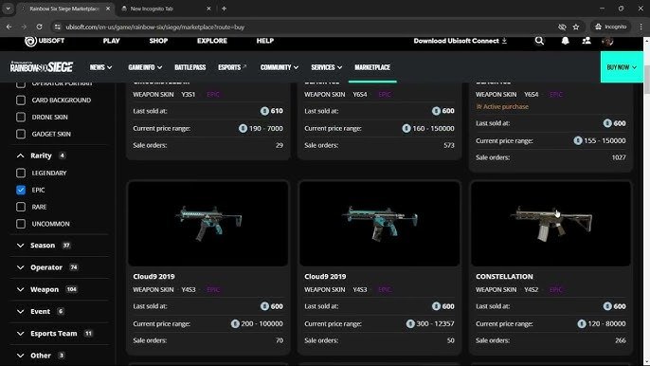Click the Ubisoft logo icon
Image resolution: width=650 pixels, height=366 pixels.
[30, 41]
